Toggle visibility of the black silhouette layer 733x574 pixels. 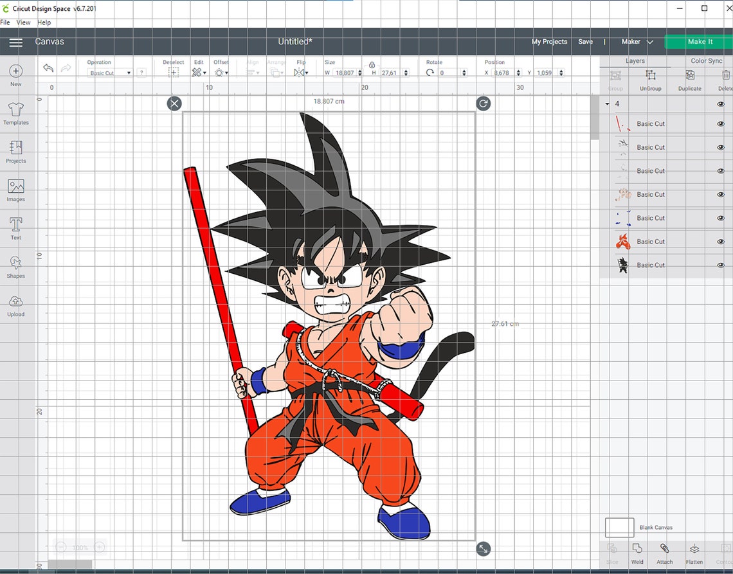click(720, 265)
